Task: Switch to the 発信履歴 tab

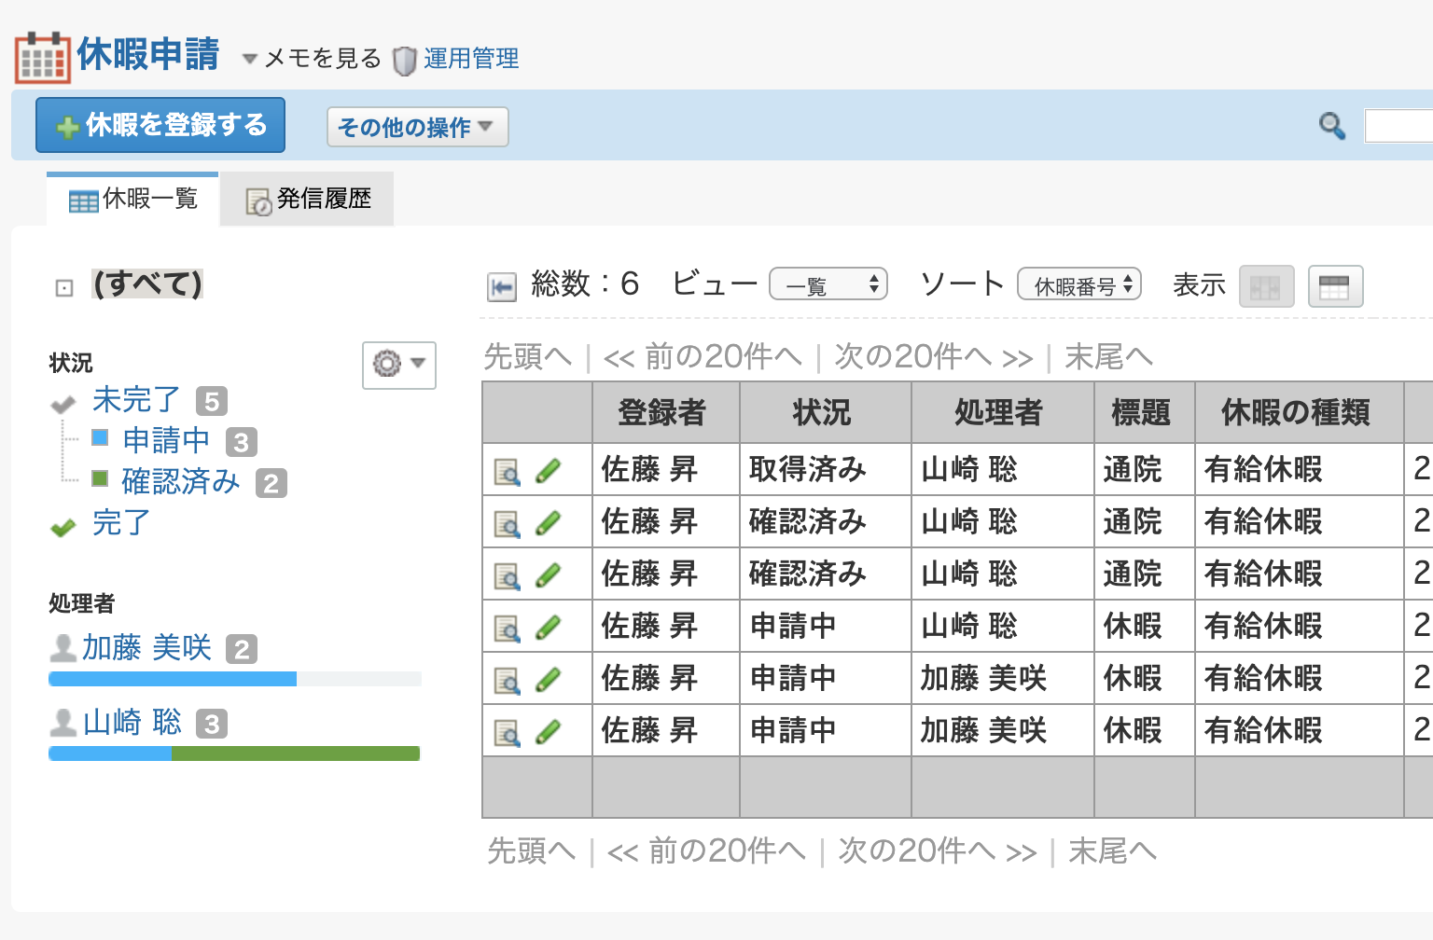Action: [x=308, y=200]
